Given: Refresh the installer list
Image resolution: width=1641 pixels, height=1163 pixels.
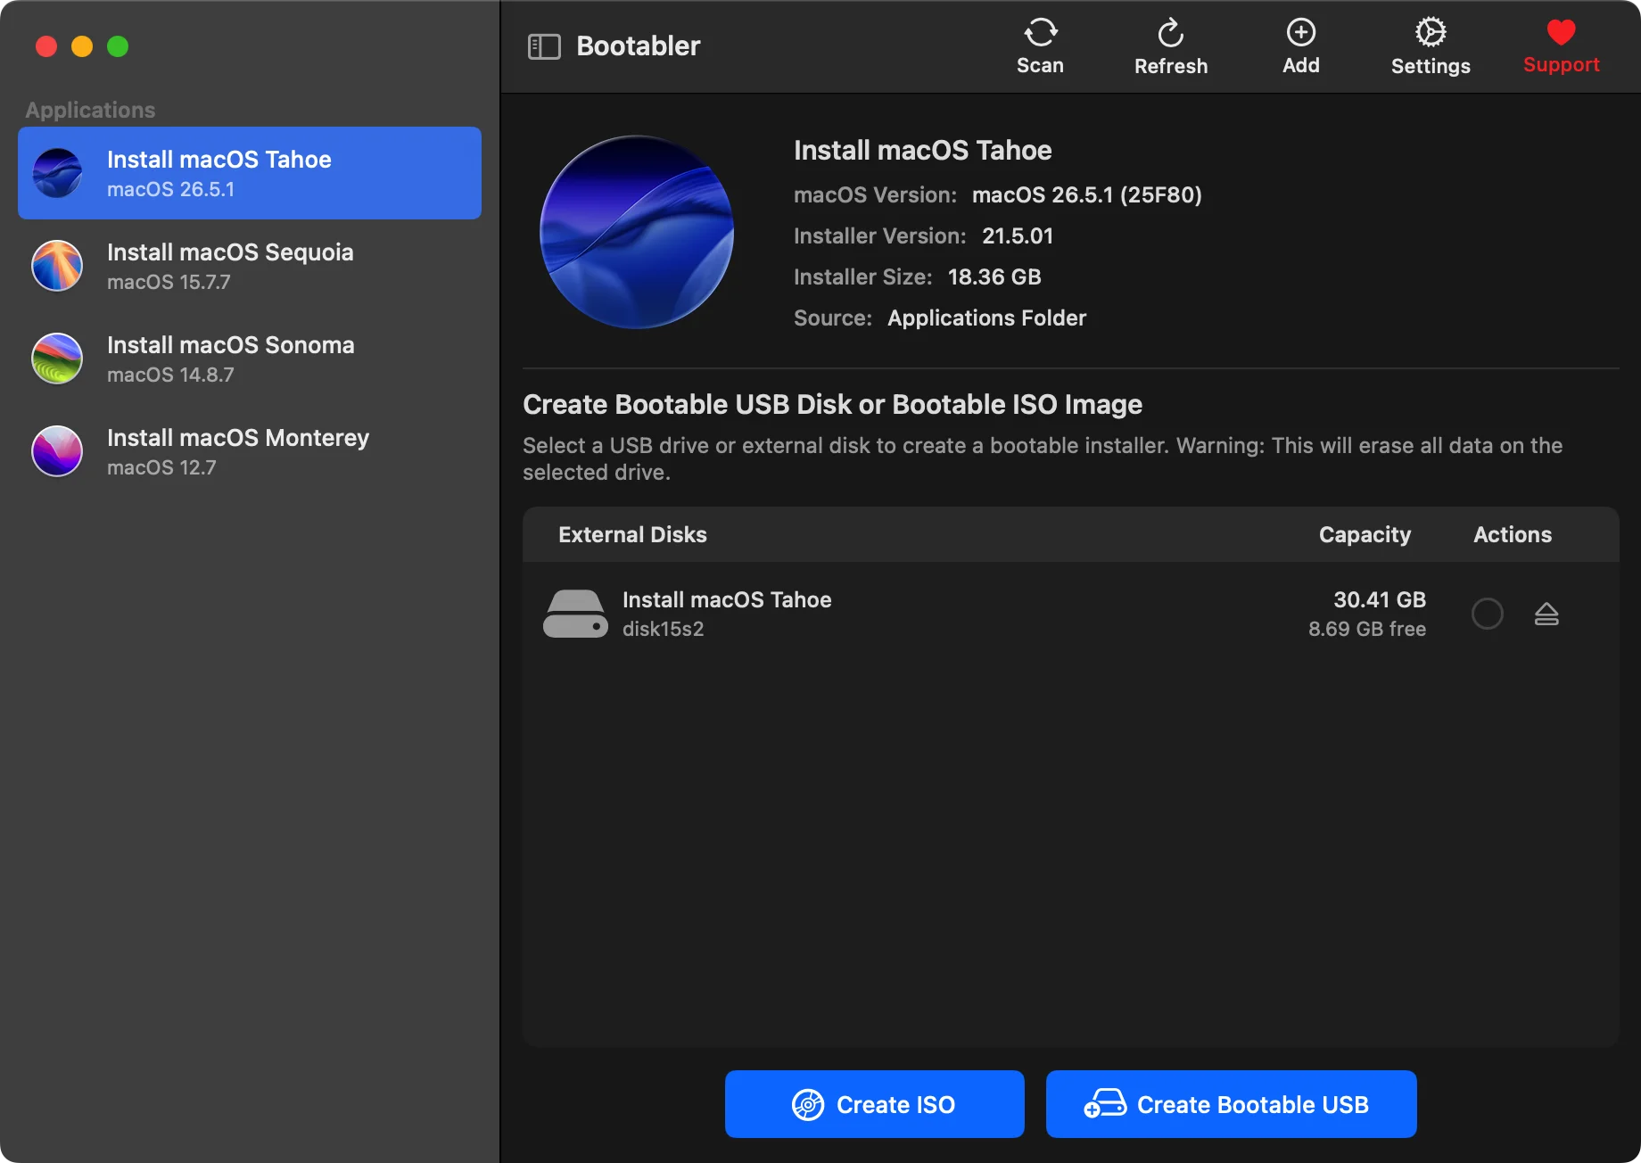Looking at the screenshot, I should click(x=1170, y=46).
